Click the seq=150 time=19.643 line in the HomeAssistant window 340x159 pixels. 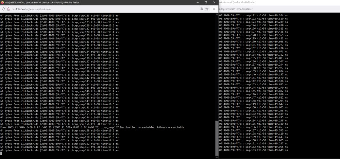pyautogui.click(x=253, y=107)
